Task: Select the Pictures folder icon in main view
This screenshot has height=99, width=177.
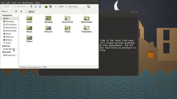Action: click(x=48, y=28)
